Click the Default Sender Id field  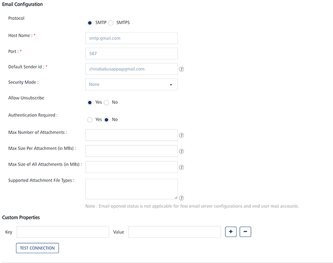[x=131, y=69]
